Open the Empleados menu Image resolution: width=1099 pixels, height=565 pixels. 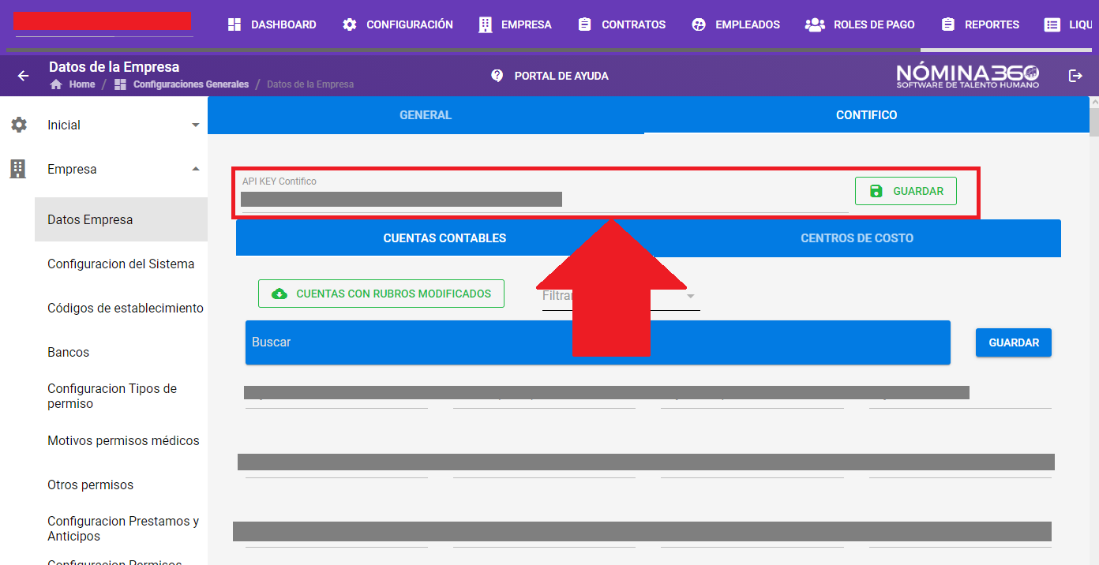736,24
